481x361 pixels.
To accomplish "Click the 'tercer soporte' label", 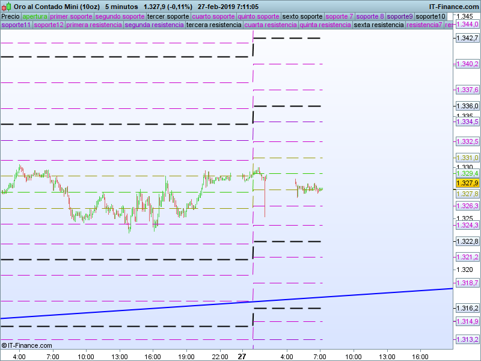I will 168,16.
